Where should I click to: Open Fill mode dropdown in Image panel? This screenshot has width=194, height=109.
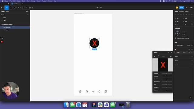click(155, 57)
